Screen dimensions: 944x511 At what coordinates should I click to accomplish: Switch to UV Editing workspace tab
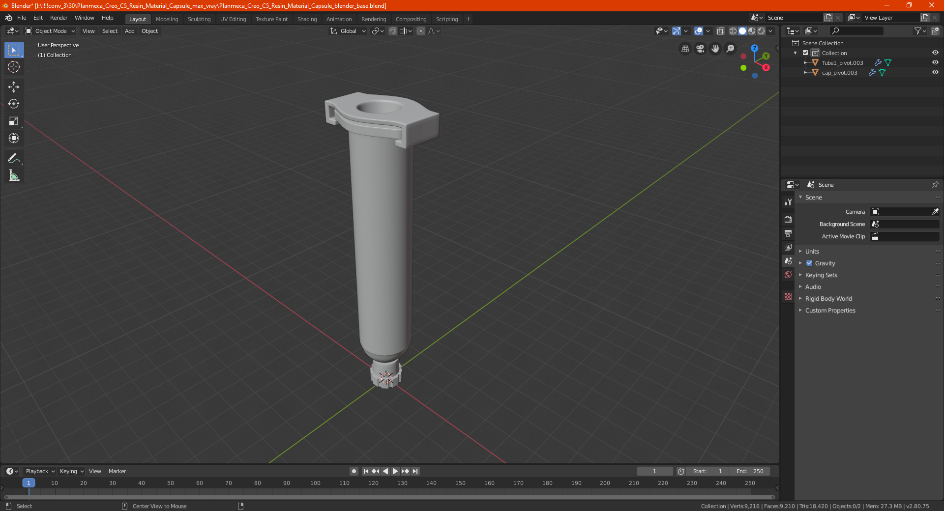coord(233,19)
